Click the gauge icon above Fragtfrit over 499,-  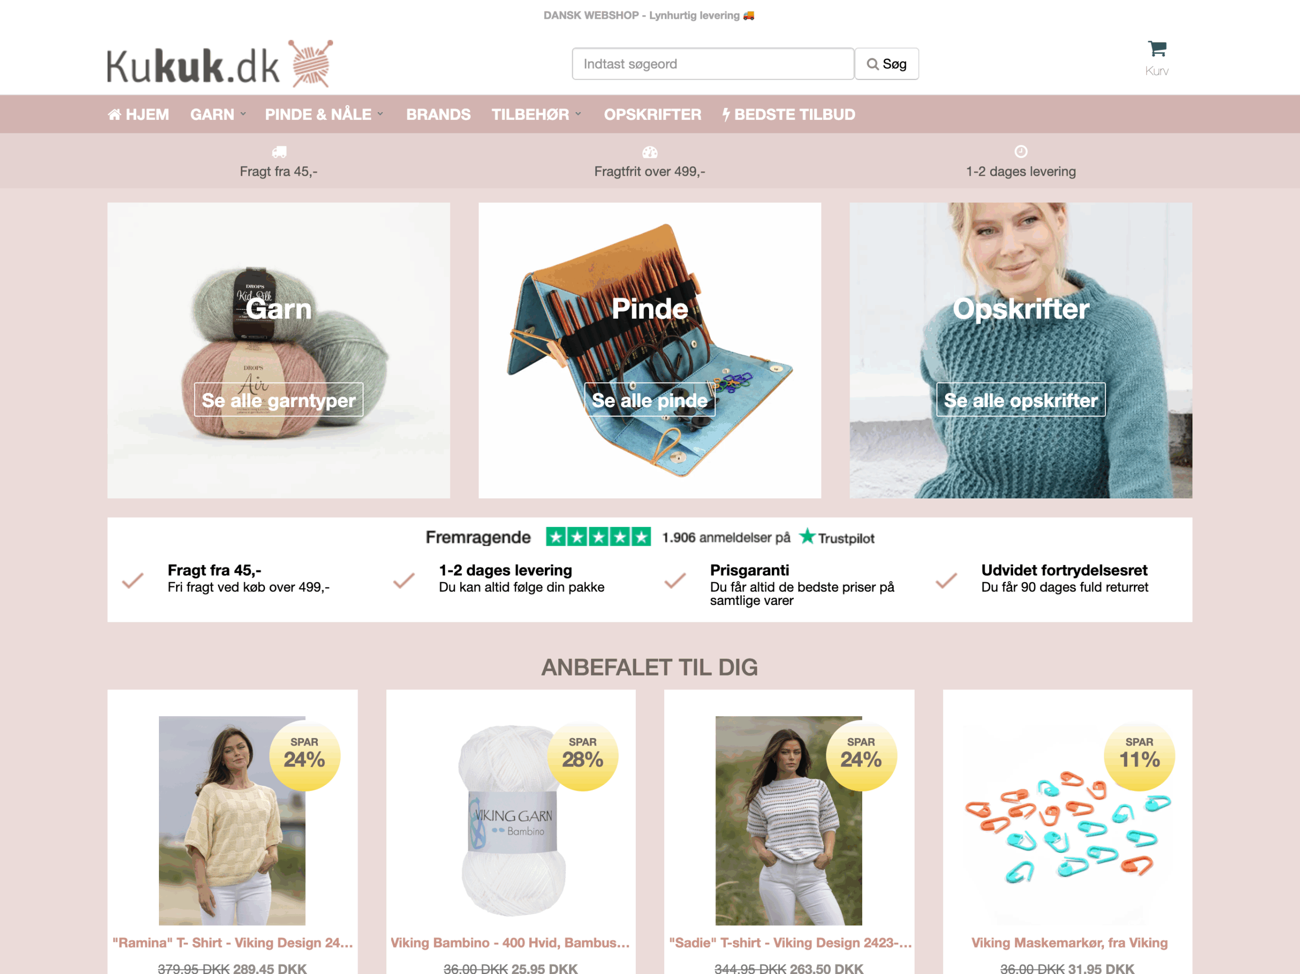tap(649, 152)
